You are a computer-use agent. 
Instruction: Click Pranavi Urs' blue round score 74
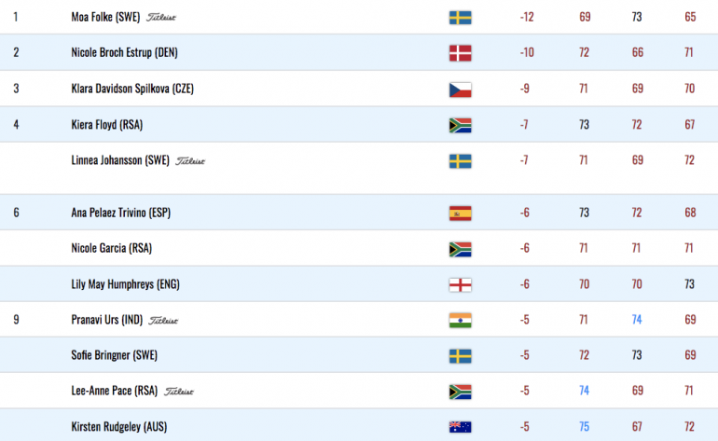tap(637, 320)
